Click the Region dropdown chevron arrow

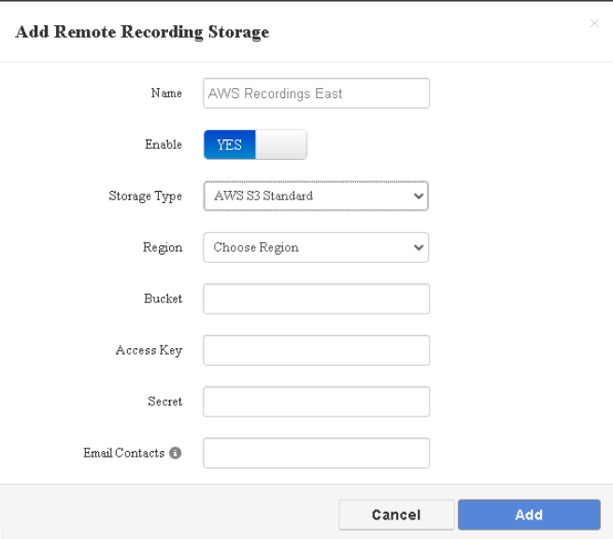pyautogui.click(x=419, y=247)
